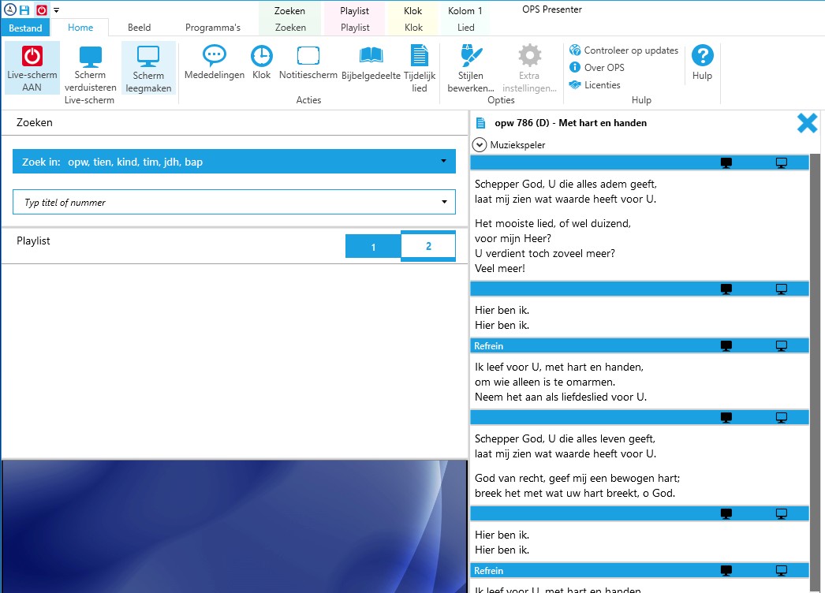Open the Bestand menu tab
This screenshot has width=825, height=593.
[x=25, y=28]
